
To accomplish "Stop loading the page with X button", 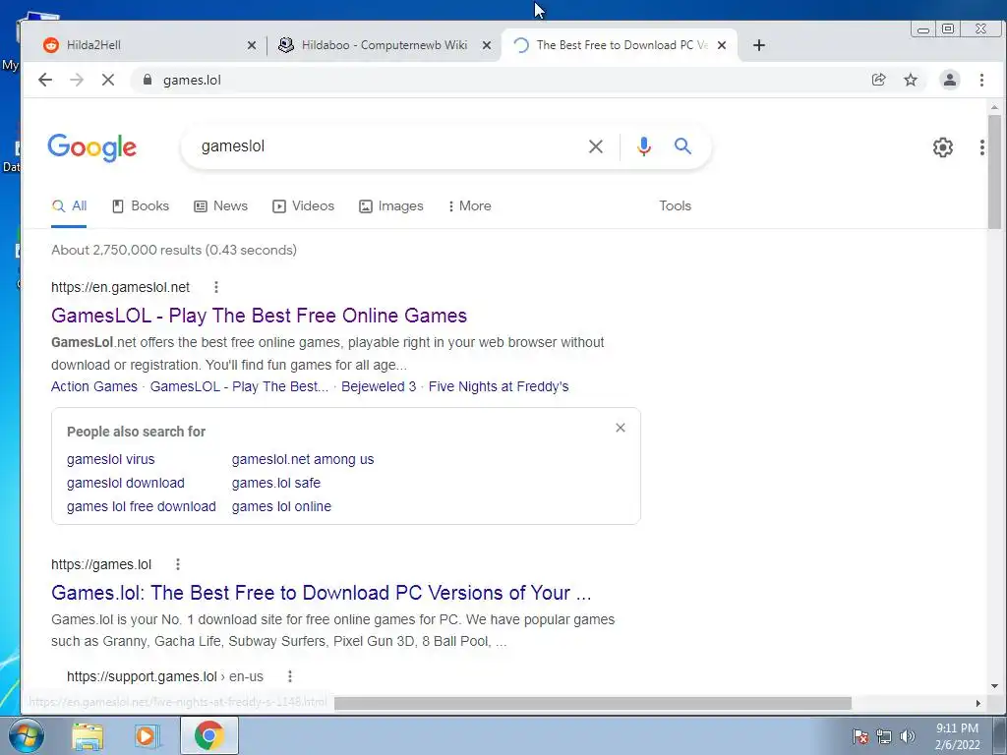I will point(108,80).
